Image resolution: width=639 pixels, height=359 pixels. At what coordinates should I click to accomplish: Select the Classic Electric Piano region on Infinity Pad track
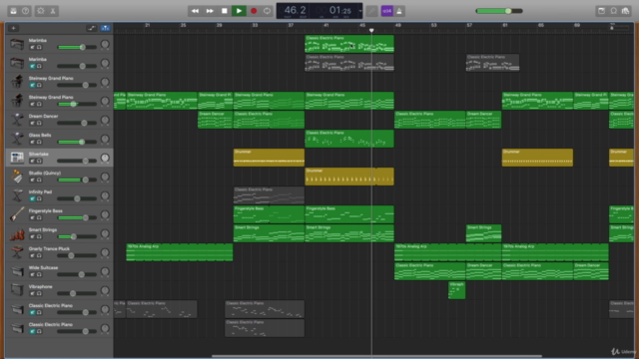[269, 195]
